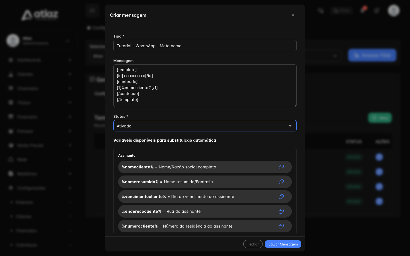Copy the %nomecliente% variable
The height and width of the screenshot is (256, 410).
[281, 167]
